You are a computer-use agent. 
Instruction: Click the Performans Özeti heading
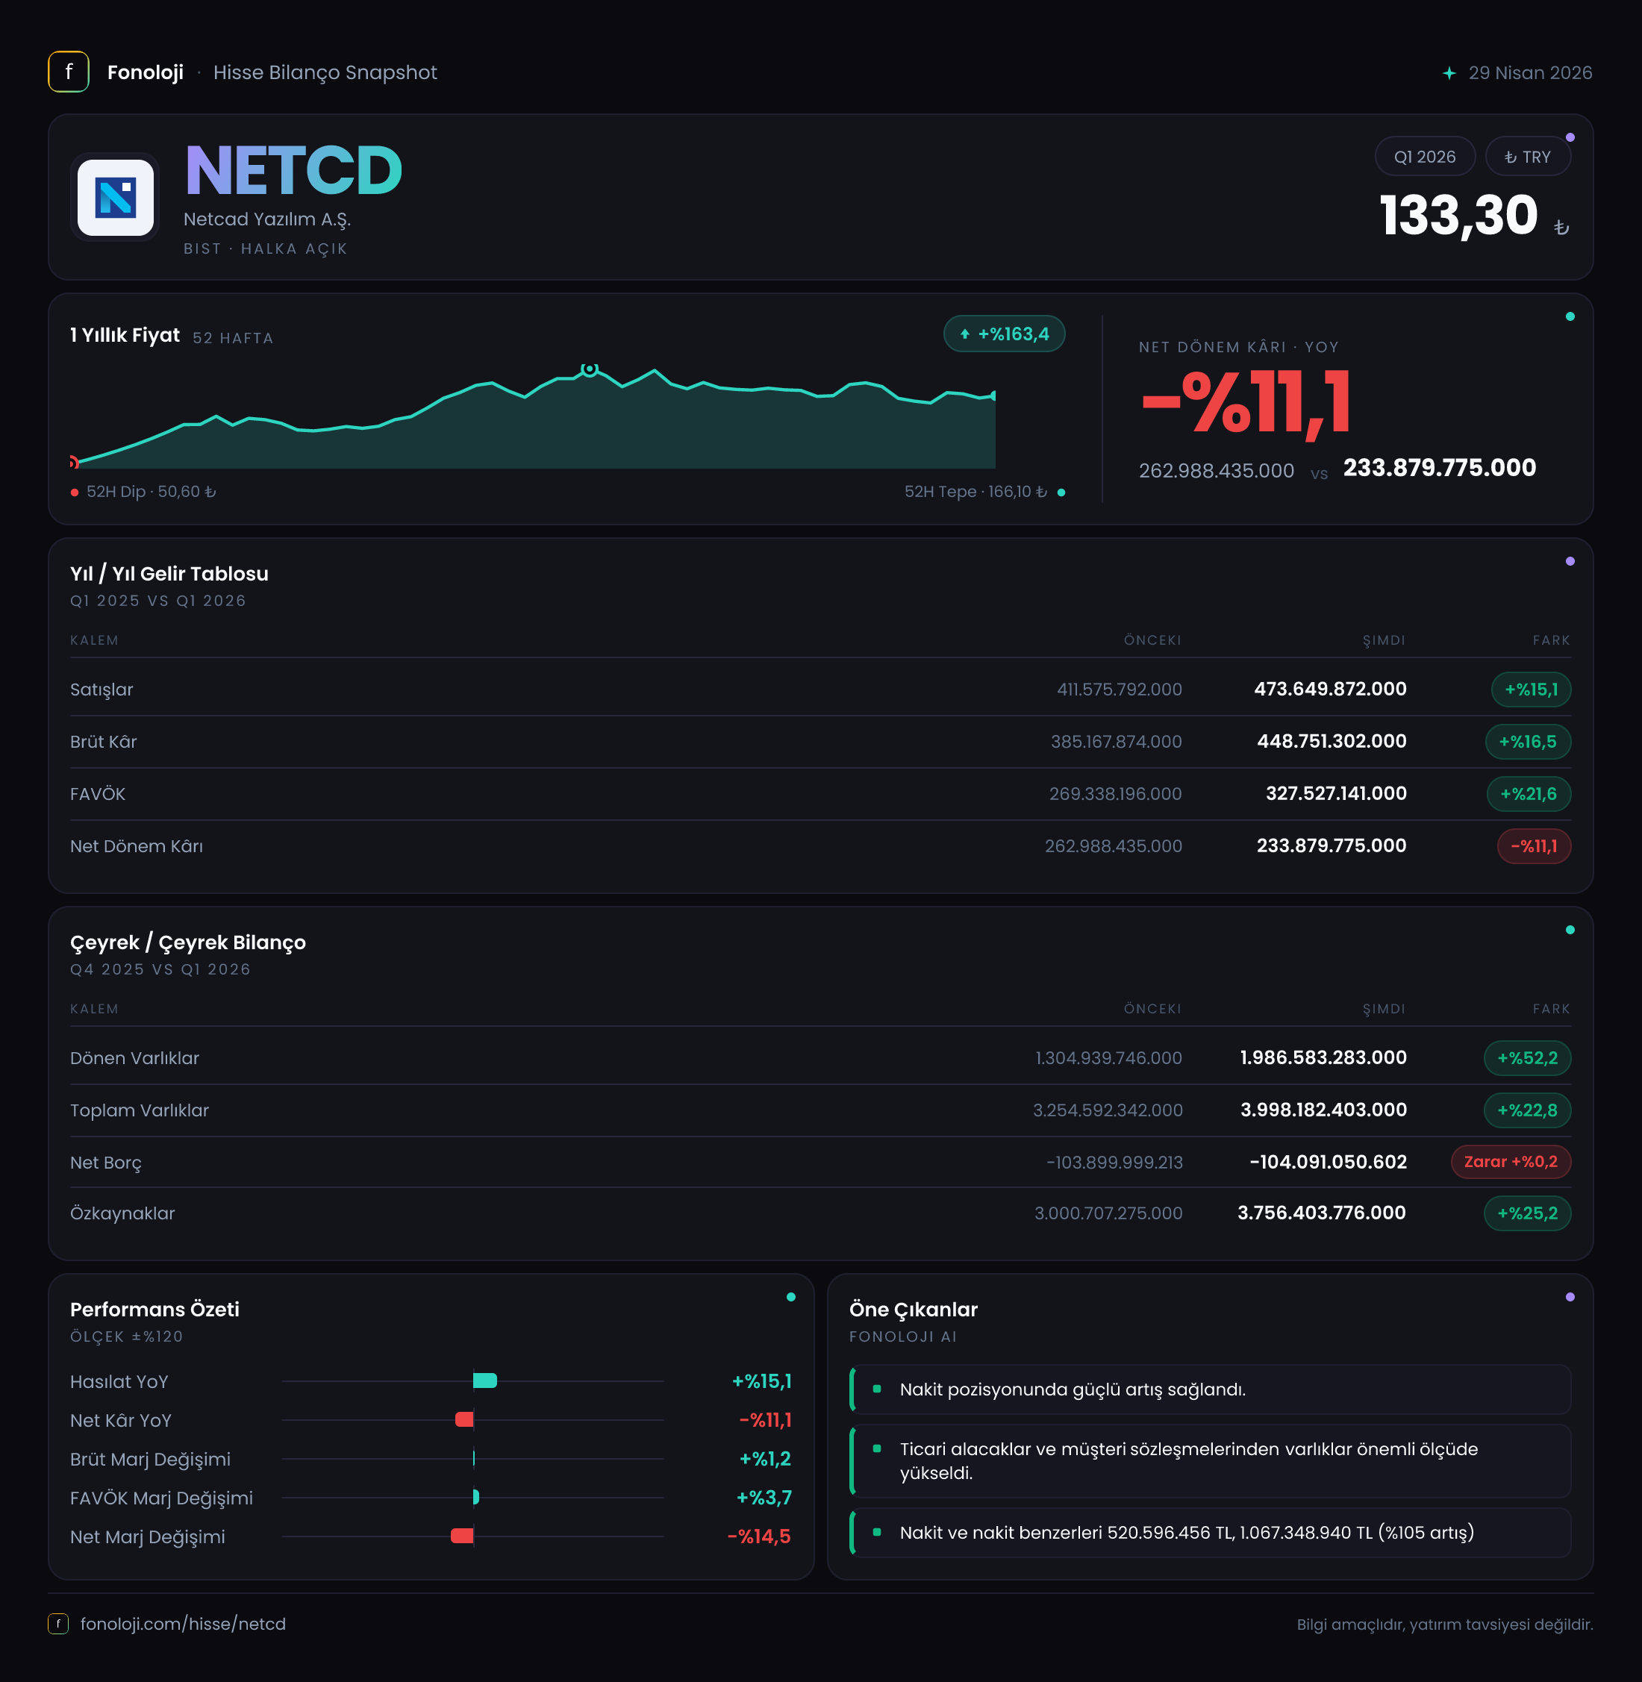pyautogui.click(x=154, y=1309)
